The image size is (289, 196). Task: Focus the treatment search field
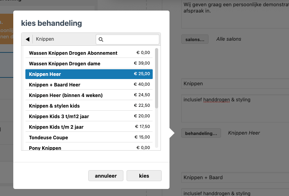click(131, 39)
